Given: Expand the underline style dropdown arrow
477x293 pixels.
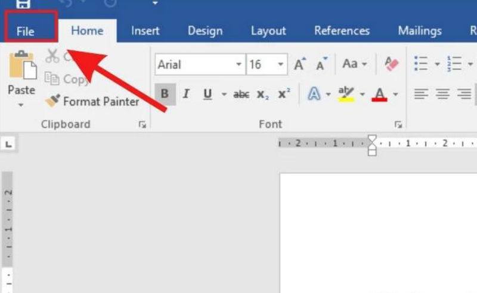Looking at the screenshot, I should [224, 94].
